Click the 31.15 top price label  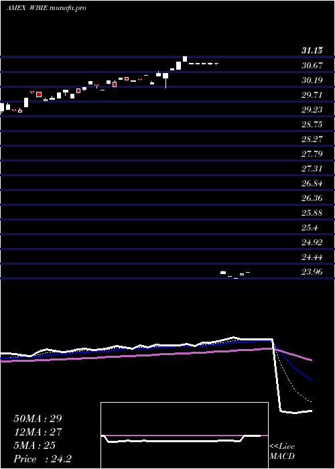pos(312,51)
